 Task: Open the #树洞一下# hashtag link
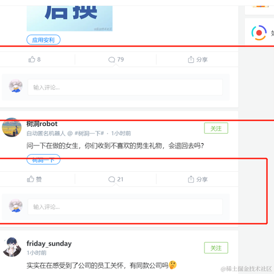tap(89, 134)
